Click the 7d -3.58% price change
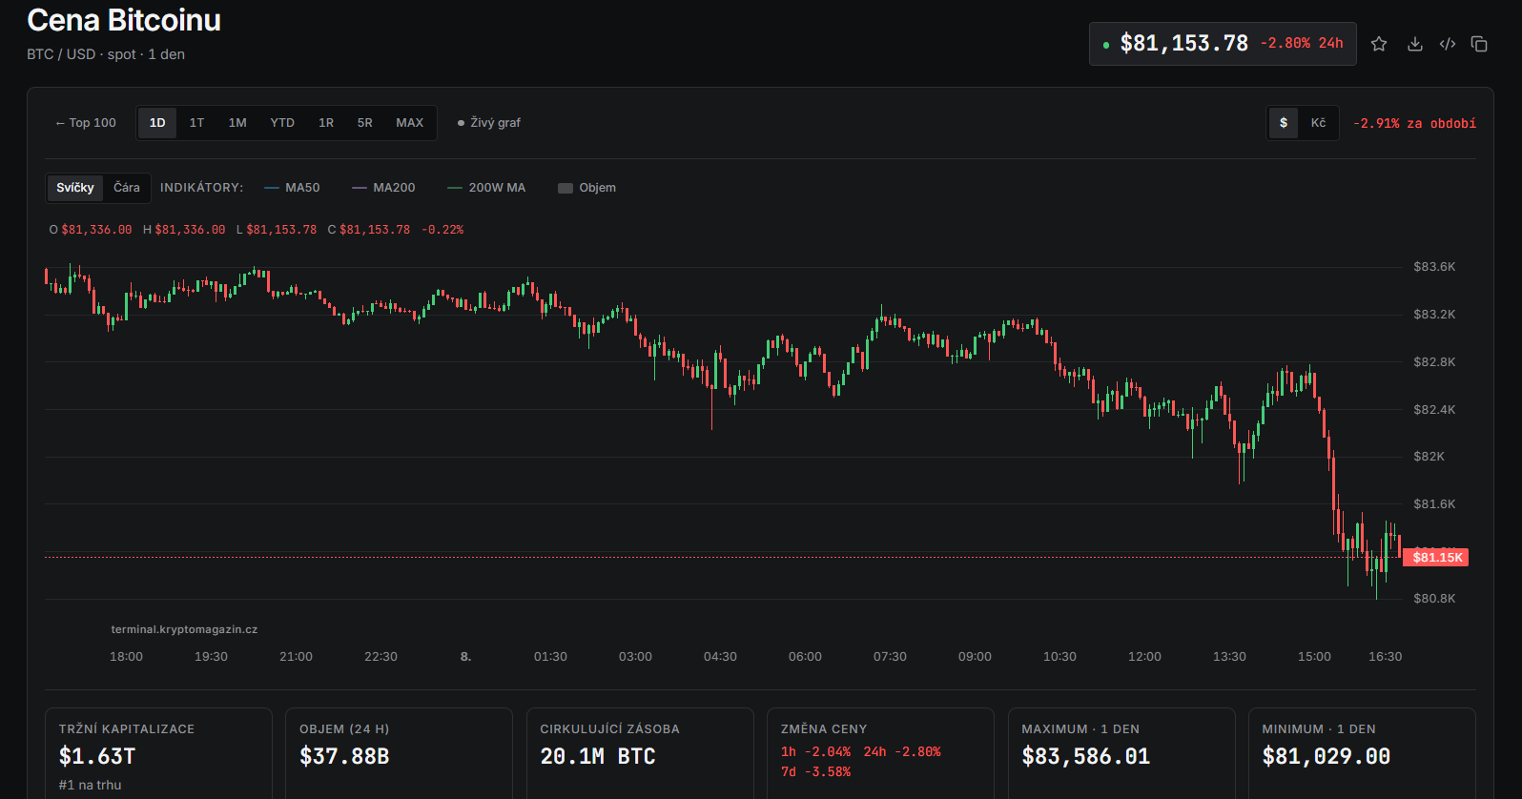The height and width of the screenshot is (799, 1522). (815, 772)
